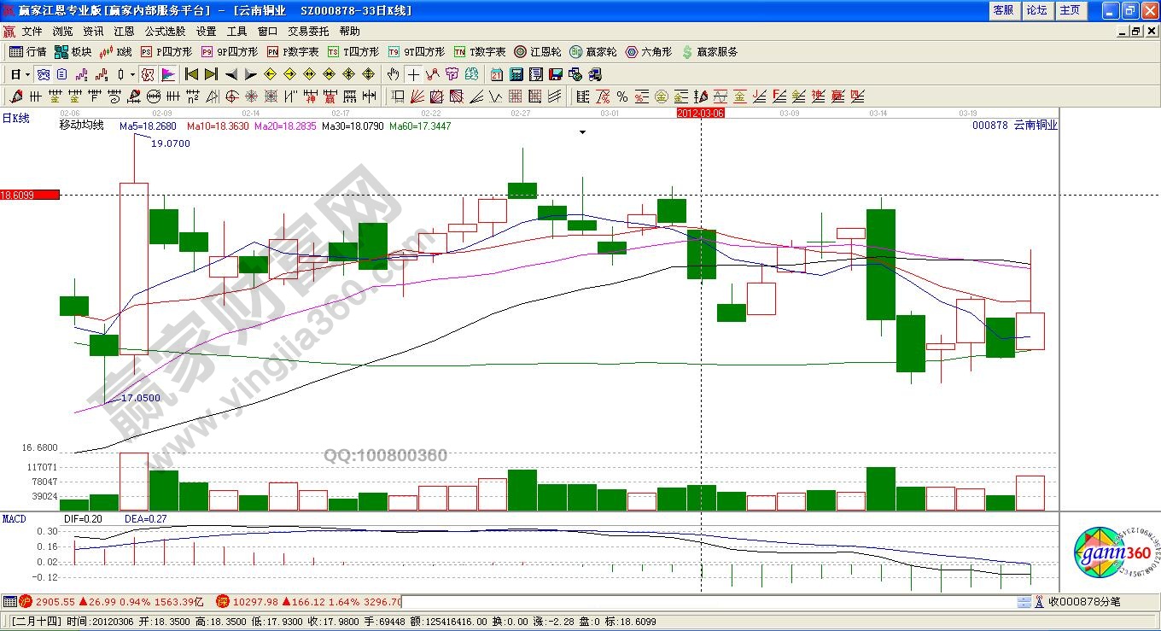
Task: Open the 公式选股 menu
Action: coord(165,32)
